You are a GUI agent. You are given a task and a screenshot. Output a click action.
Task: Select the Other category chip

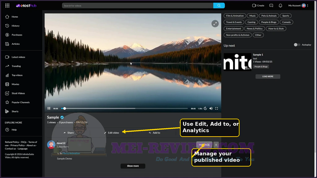(258, 35)
